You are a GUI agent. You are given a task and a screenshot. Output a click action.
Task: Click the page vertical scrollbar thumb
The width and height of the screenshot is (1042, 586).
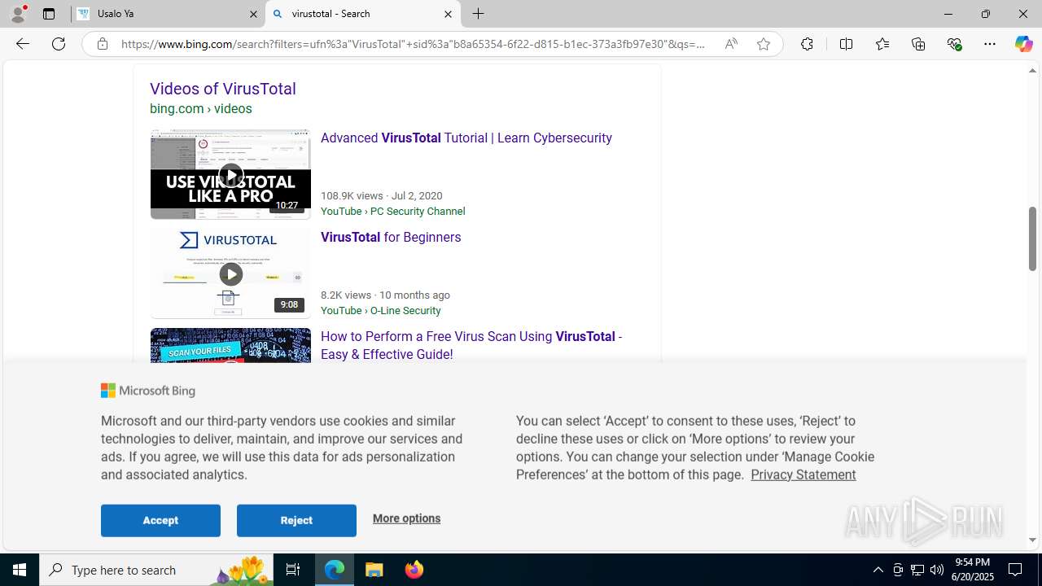coord(1032,238)
